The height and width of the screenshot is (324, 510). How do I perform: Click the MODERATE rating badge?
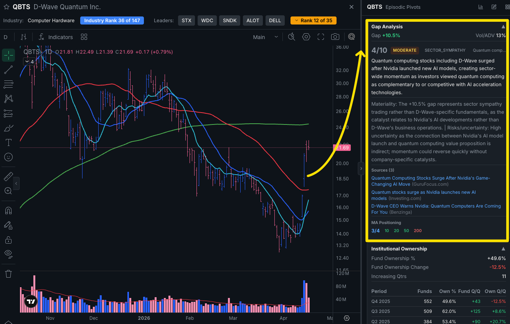[405, 50]
